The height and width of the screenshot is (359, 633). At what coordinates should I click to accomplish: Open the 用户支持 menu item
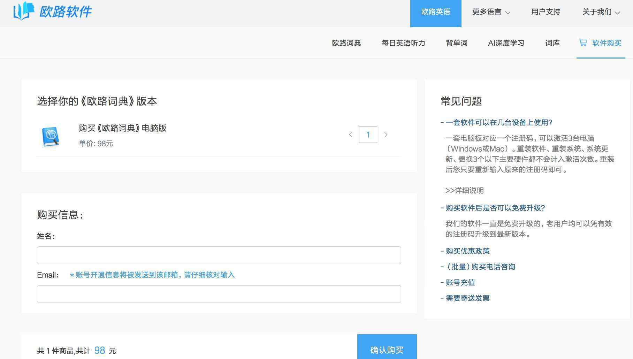(546, 12)
